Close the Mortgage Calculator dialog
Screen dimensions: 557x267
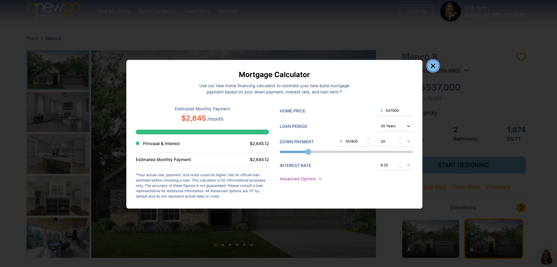[433, 66]
